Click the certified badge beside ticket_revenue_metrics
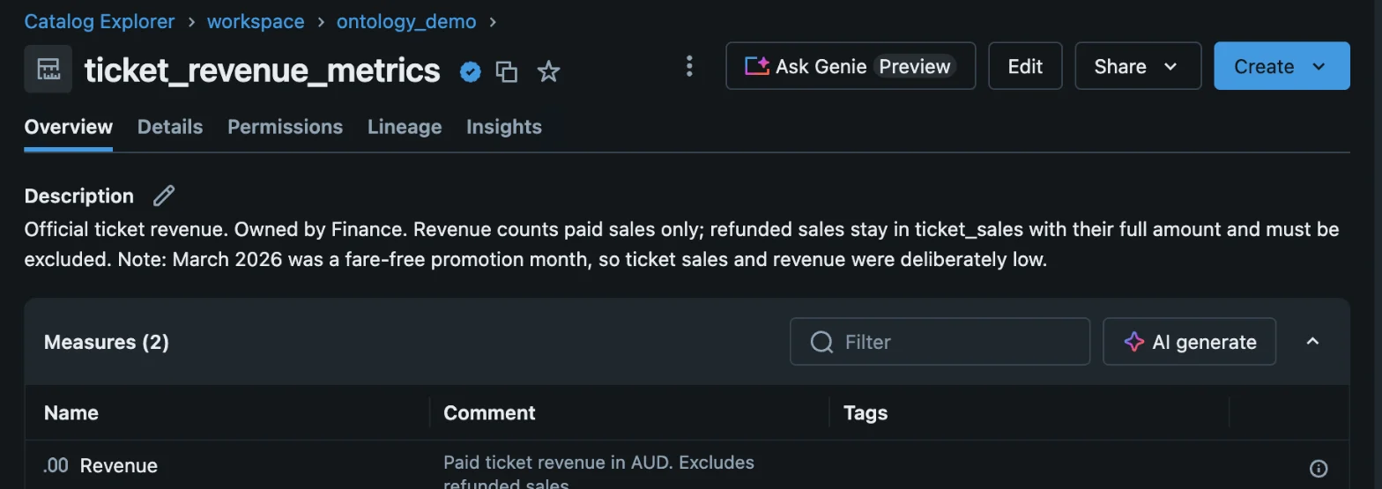1382x489 pixels. point(471,71)
